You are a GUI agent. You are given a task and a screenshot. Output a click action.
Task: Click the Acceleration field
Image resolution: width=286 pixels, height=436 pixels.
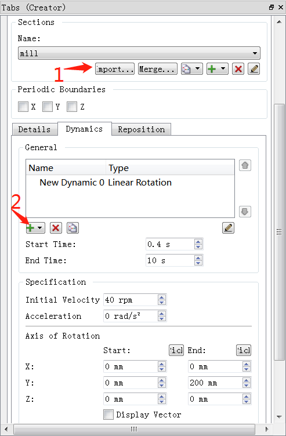point(131,316)
